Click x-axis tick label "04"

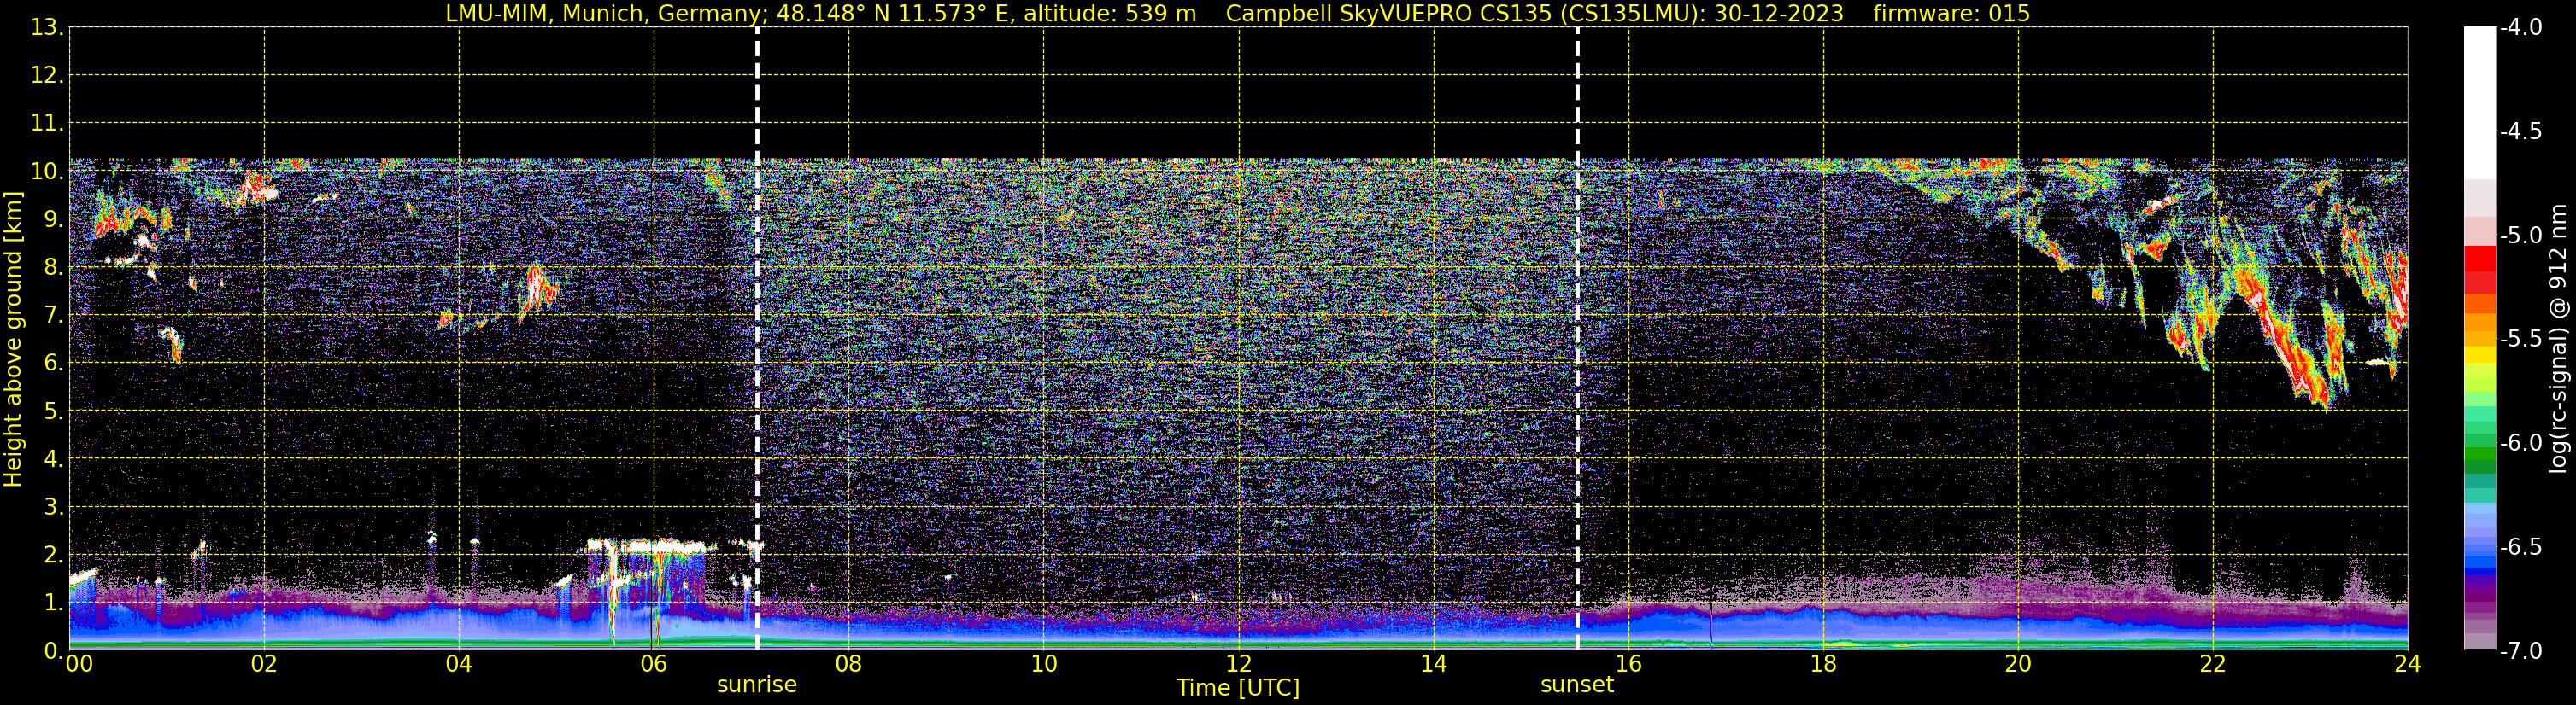[459, 664]
